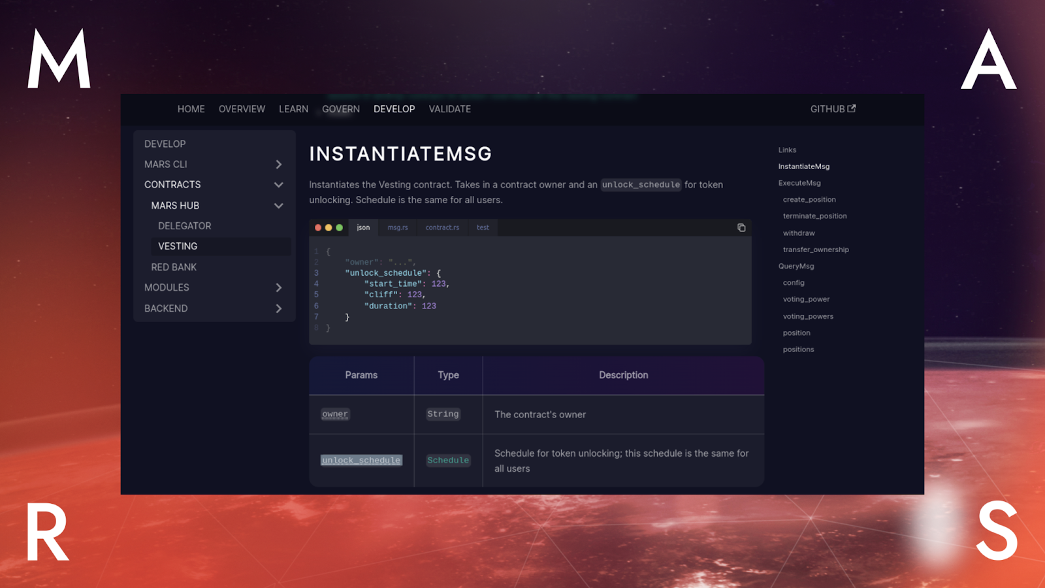This screenshot has width=1045, height=588.
Task: Click the Params column header
Action: 361,375
